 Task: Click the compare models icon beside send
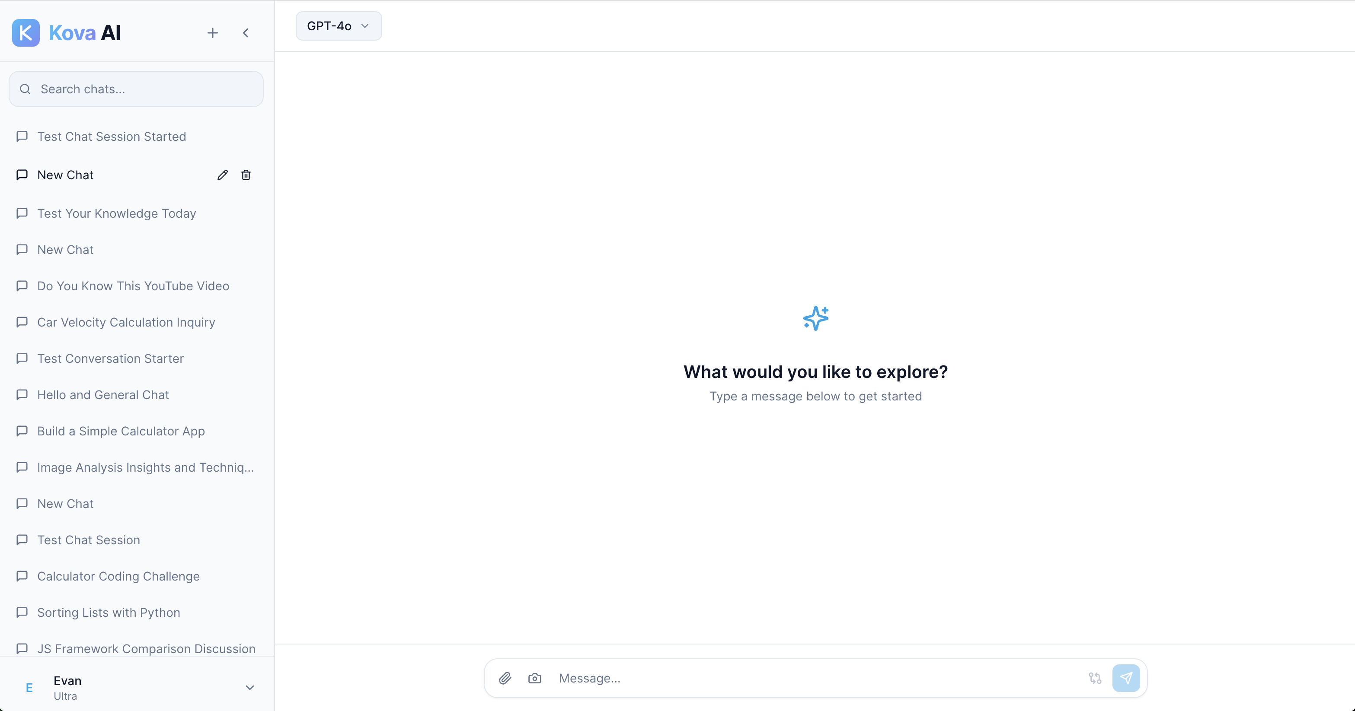coord(1095,678)
